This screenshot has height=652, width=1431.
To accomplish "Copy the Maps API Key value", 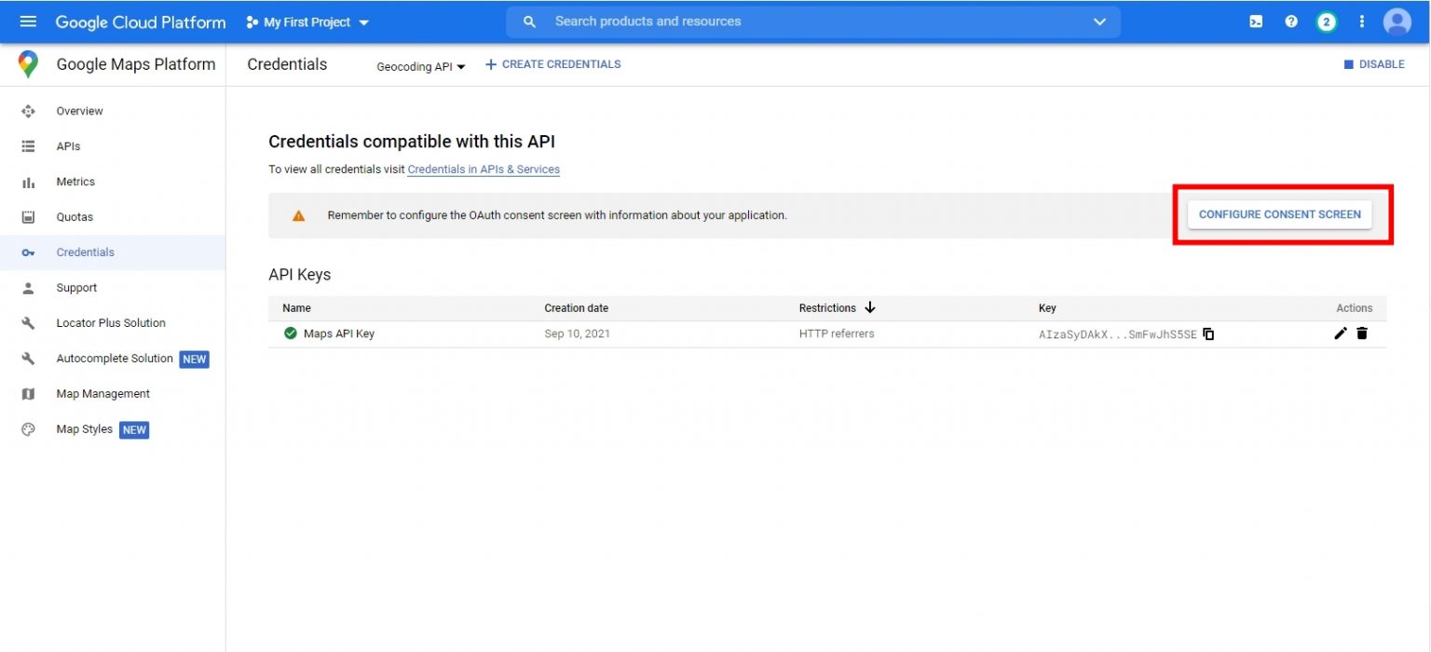I will coord(1207,333).
